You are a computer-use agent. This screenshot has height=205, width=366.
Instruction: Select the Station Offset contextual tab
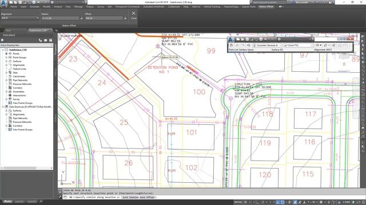click(x=266, y=7)
